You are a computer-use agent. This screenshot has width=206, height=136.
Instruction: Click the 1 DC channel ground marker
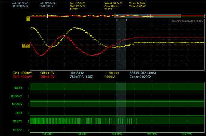26,46
